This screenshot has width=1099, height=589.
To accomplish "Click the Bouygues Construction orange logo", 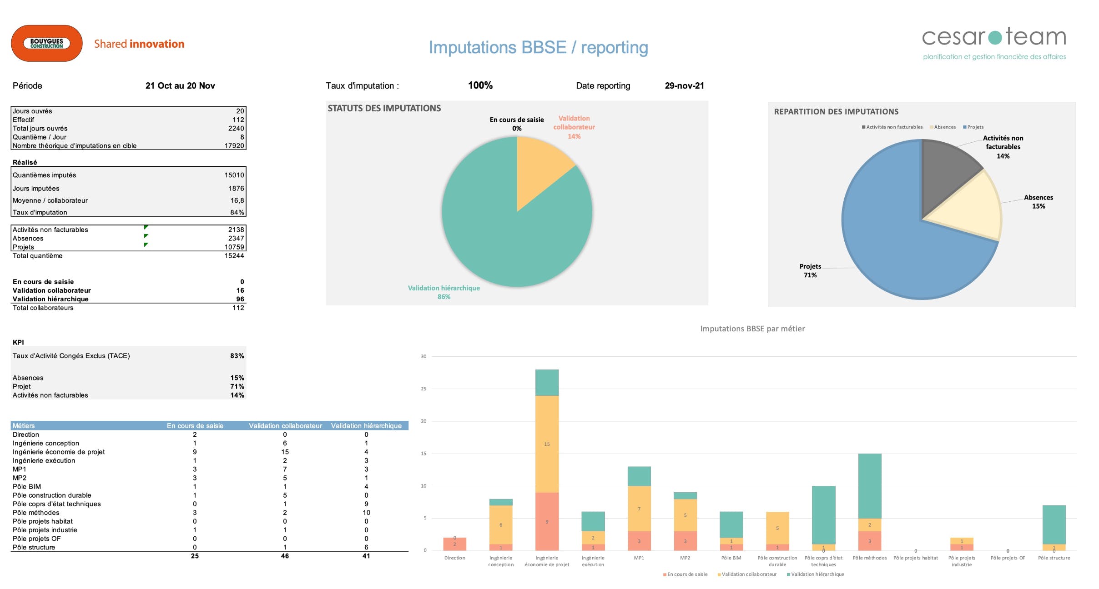I will tap(46, 44).
